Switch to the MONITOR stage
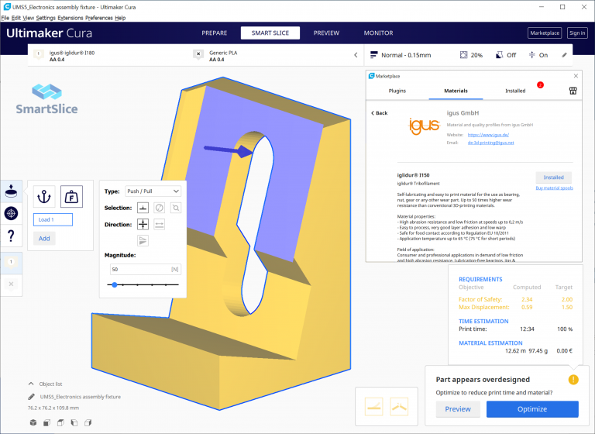This screenshot has height=434, width=595. [x=378, y=33]
